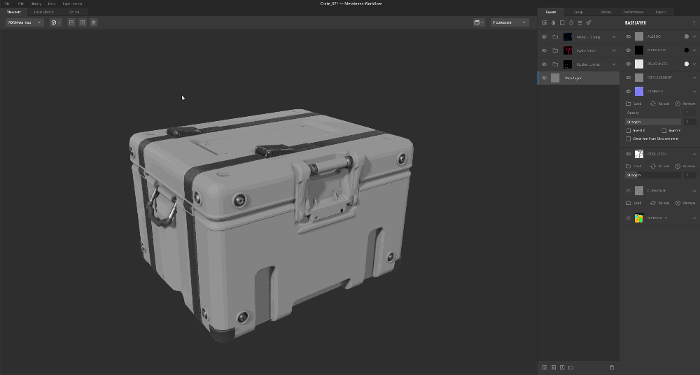Open the Local Library tab

click(x=43, y=12)
